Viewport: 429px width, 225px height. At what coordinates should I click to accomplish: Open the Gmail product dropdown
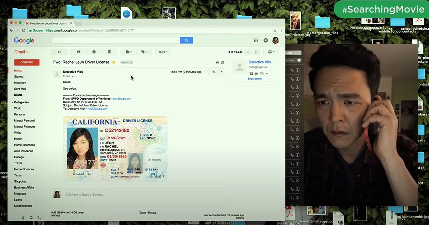click(21, 52)
